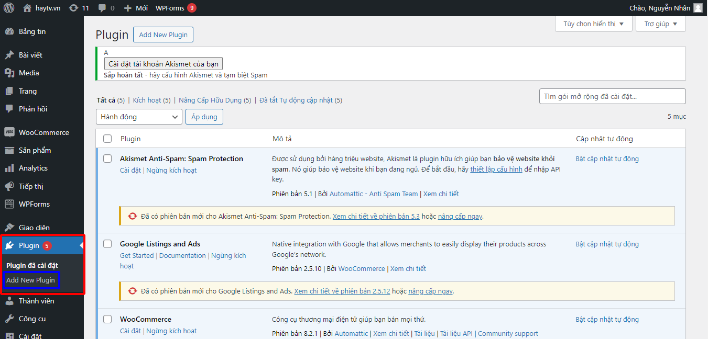Open the user avatar in admin bar
Image resolution: width=708 pixels, height=339 pixels.
[x=698, y=8]
